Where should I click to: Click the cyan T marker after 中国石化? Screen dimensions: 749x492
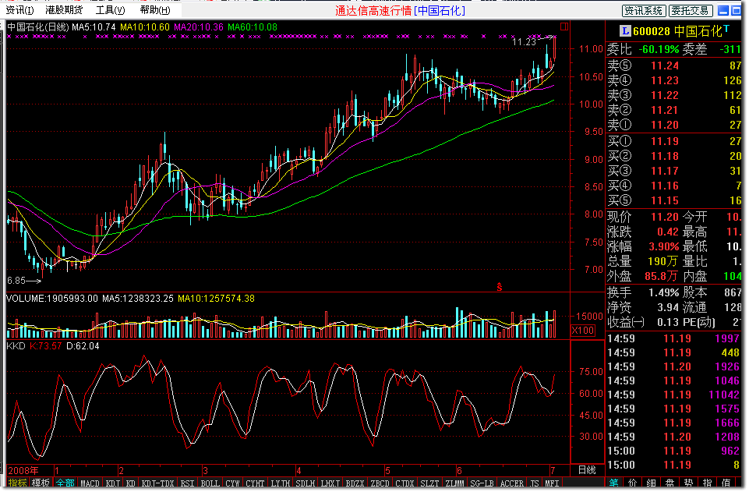click(726, 29)
